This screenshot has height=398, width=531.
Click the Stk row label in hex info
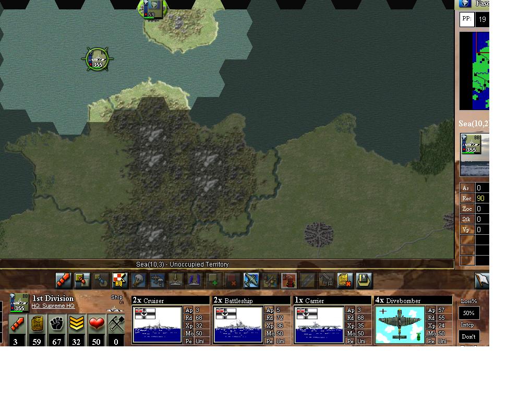click(x=467, y=220)
